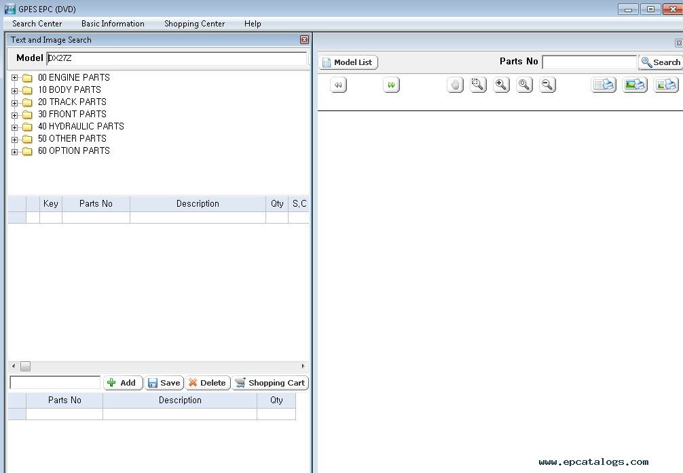Viewport: 683px width, 473px height.
Task: Expand the 00 ENGINE PARTS node
Action: pos(14,78)
